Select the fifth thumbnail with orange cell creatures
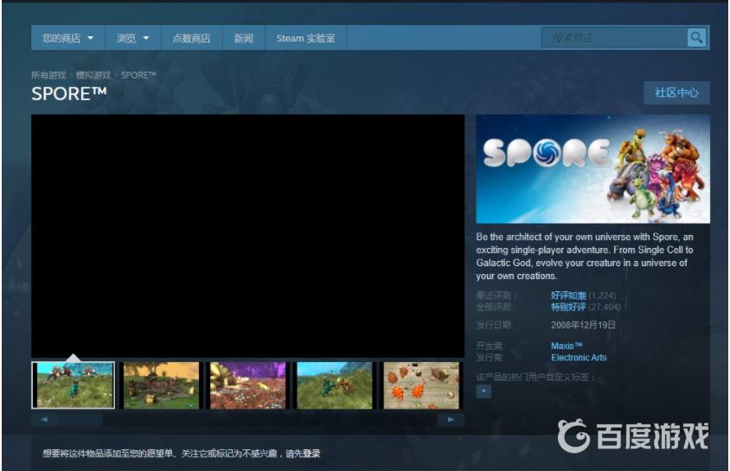 point(421,385)
